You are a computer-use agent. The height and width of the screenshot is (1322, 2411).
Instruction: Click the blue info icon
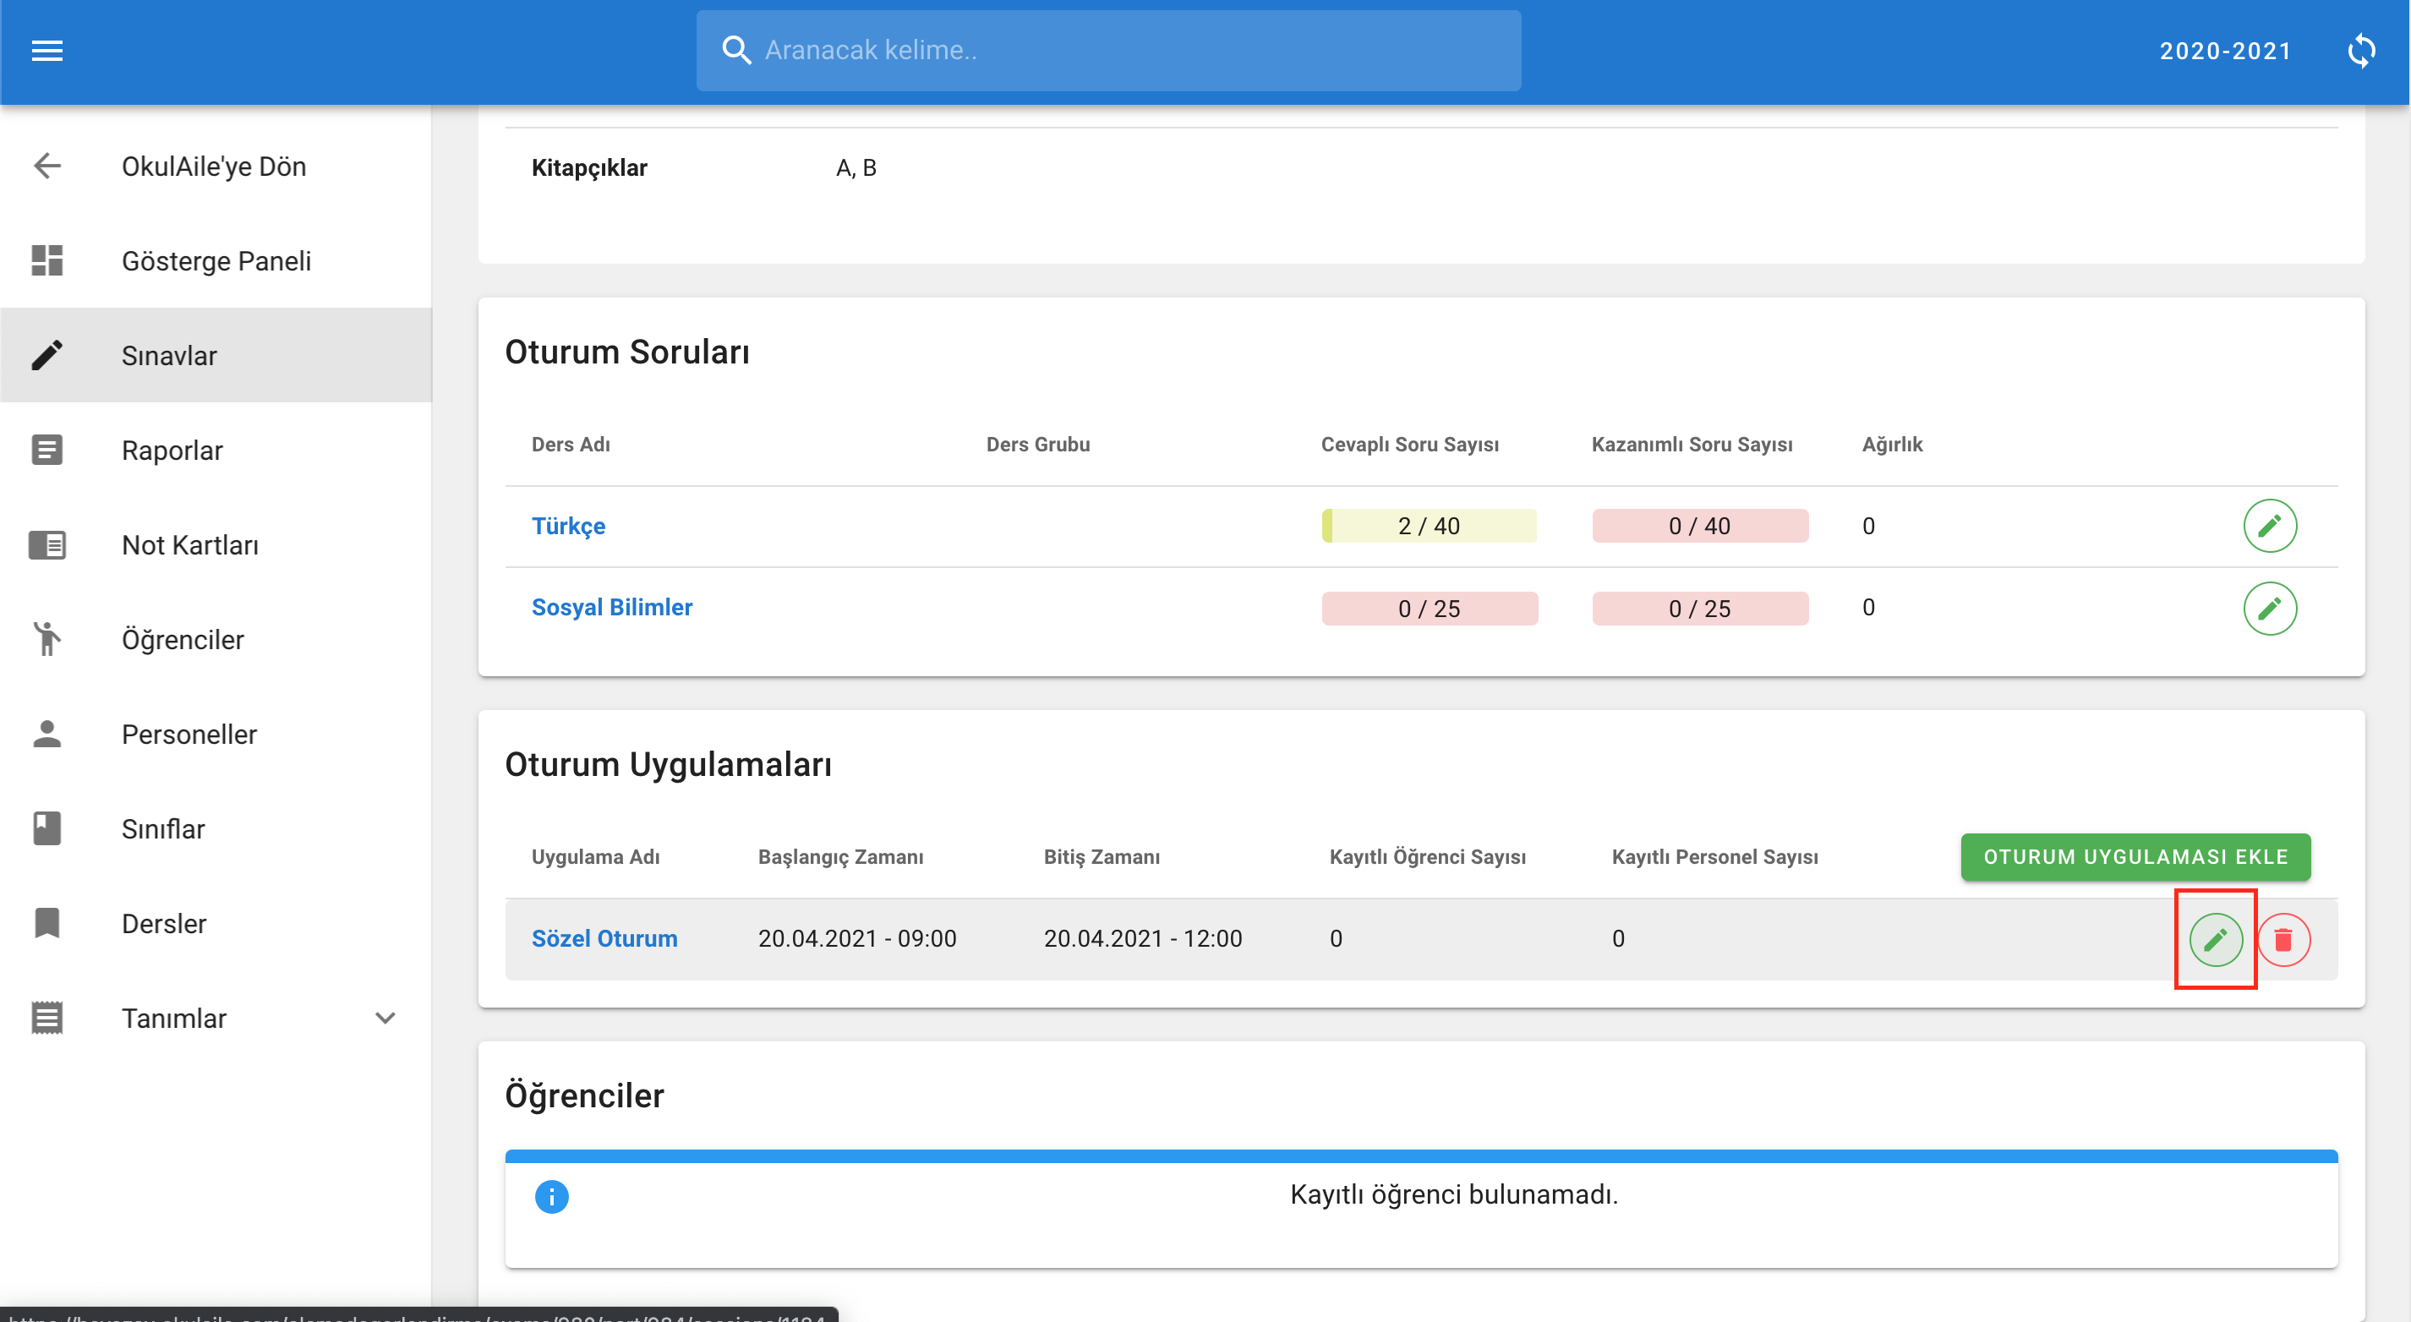coord(551,1196)
